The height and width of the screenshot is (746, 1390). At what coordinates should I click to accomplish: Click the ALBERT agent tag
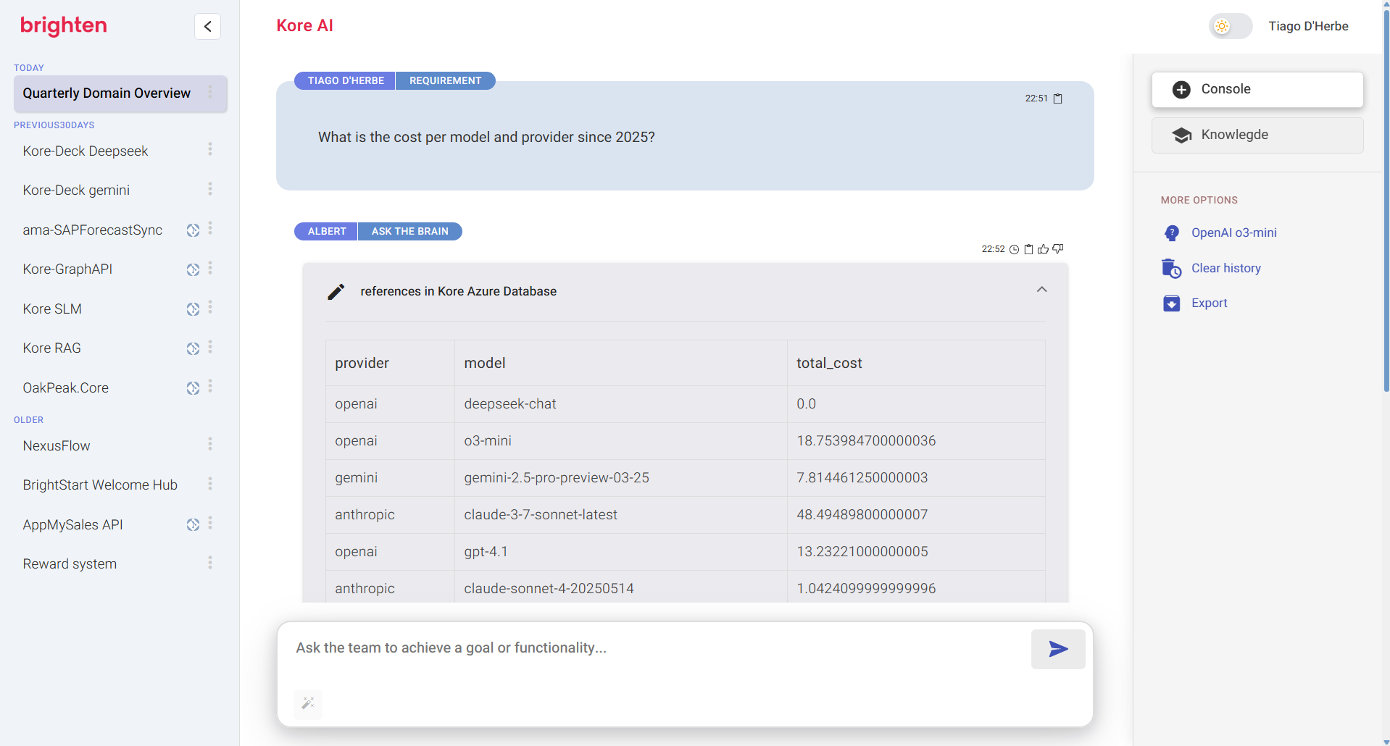tap(327, 232)
